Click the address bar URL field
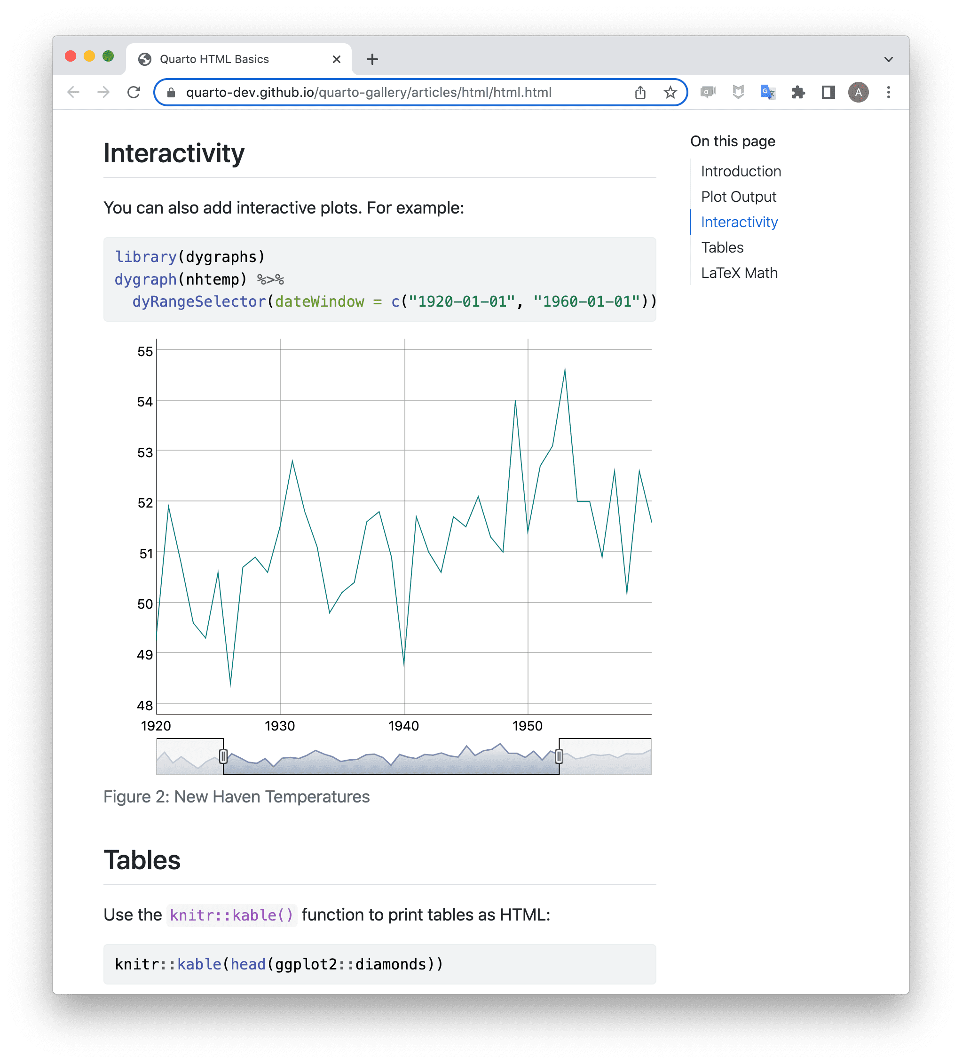 (370, 92)
